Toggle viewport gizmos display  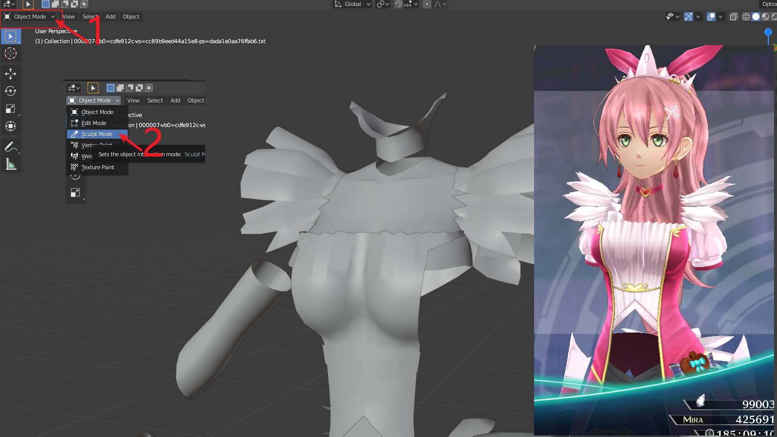coord(688,17)
